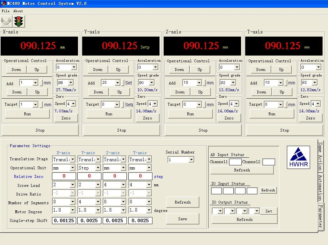
Task: Click the X-axis Relative Zero field
Action: coord(64,176)
